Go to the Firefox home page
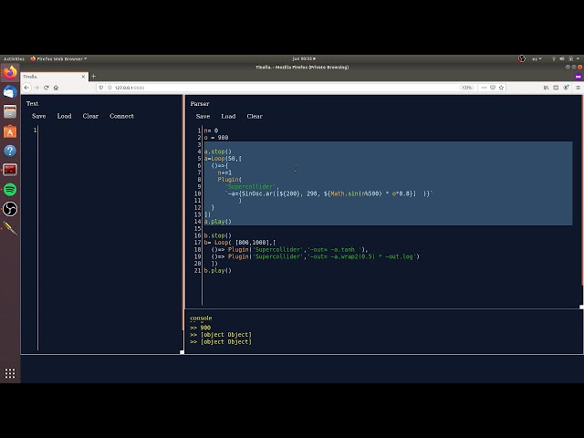This screenshot has height=438, width=584. [56, 88]
